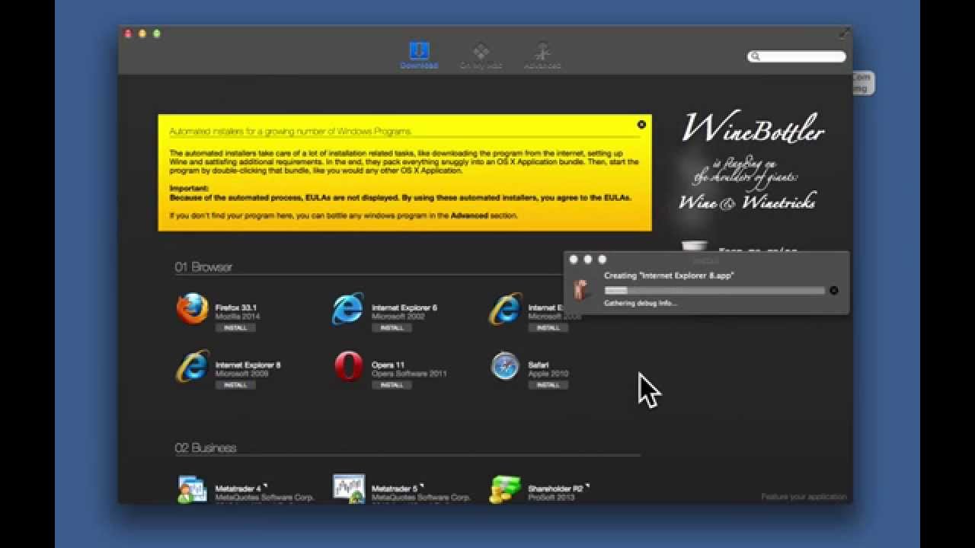Click the Internet Explorer 8 title text
The image size is (975, 548).
click(x=248, y=365)
